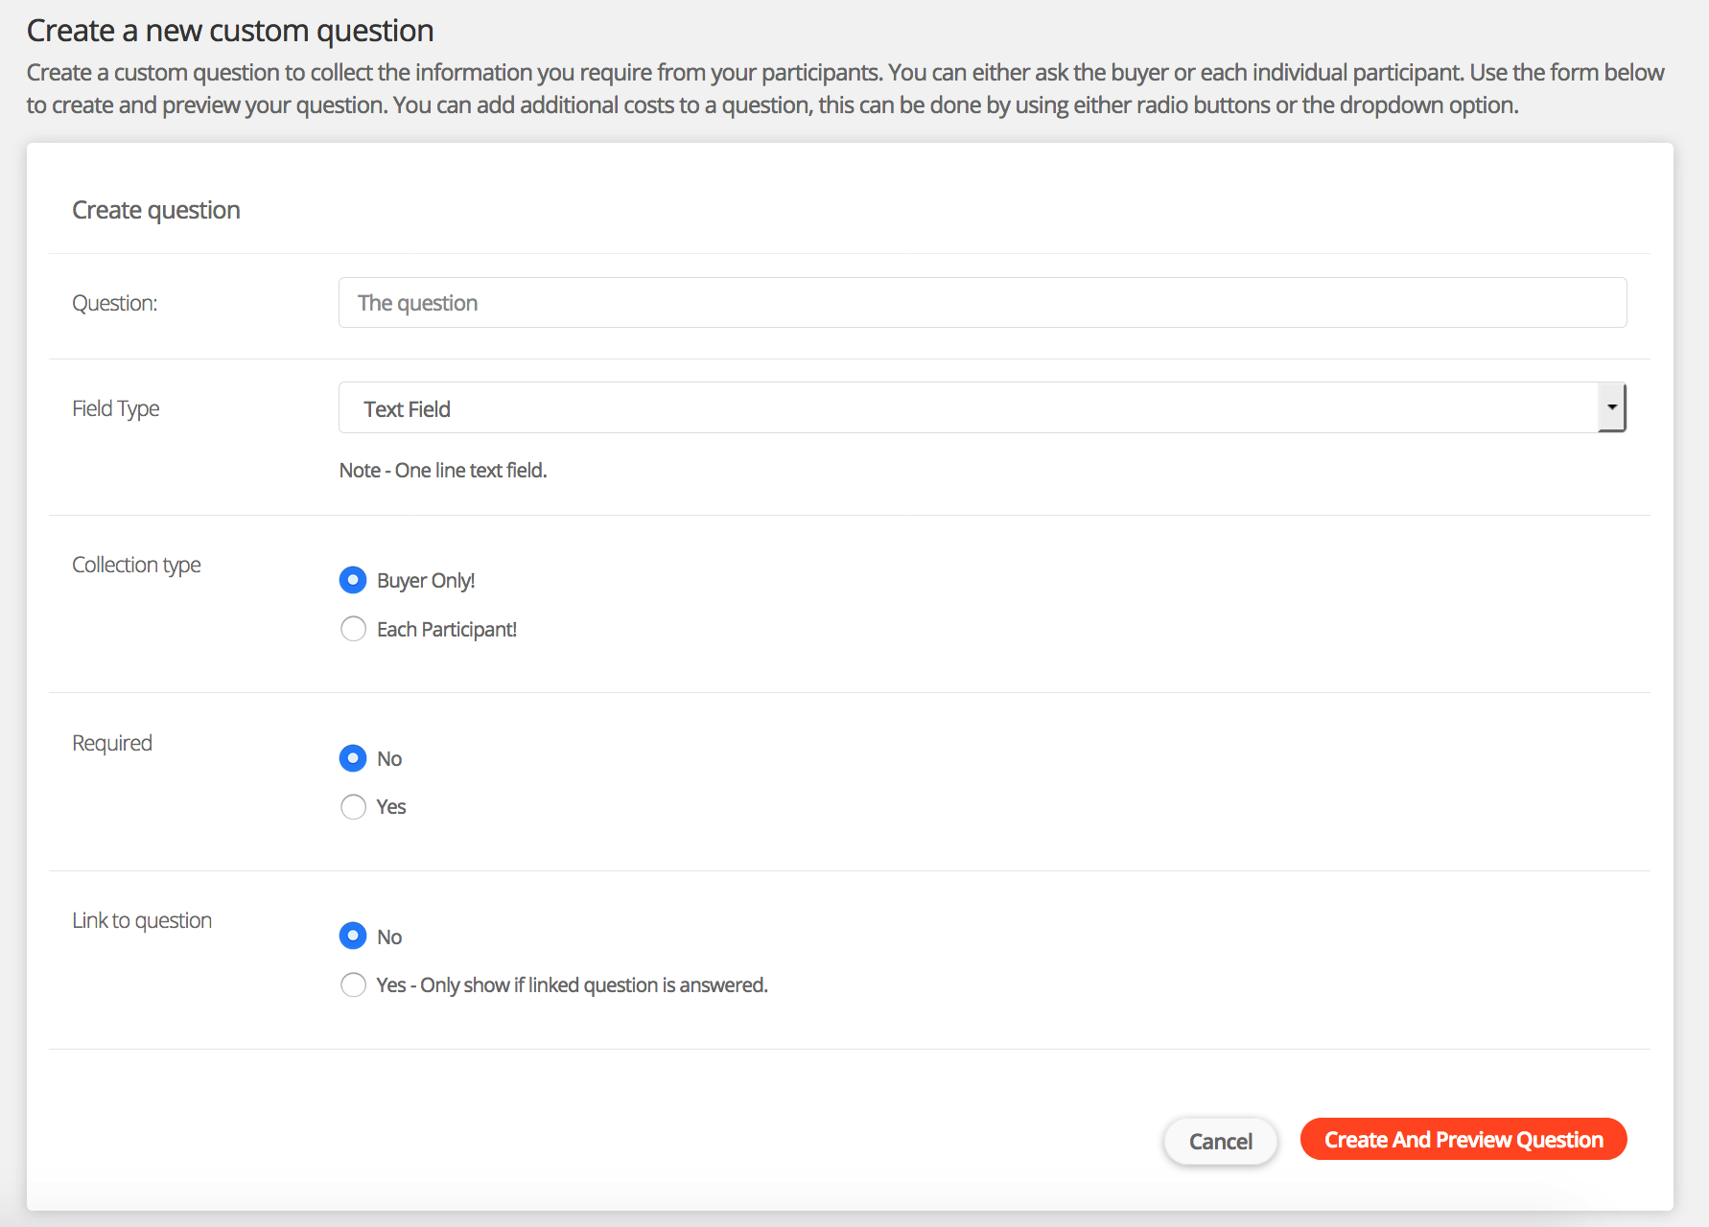Image resolution: width=1709 pixels, height=1227 pixels.
Task: Click the 'Field Type' label
Action: (x=116, y=408)
